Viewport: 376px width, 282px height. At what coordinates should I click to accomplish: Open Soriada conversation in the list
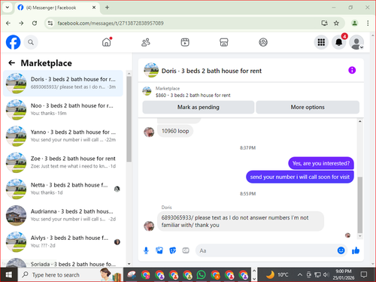[63, 262]
